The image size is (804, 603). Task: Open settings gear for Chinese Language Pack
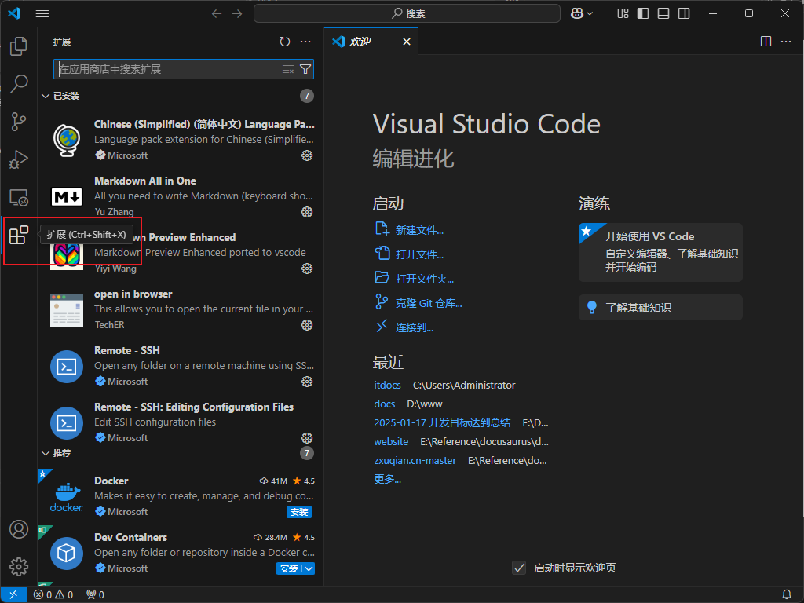307,155
